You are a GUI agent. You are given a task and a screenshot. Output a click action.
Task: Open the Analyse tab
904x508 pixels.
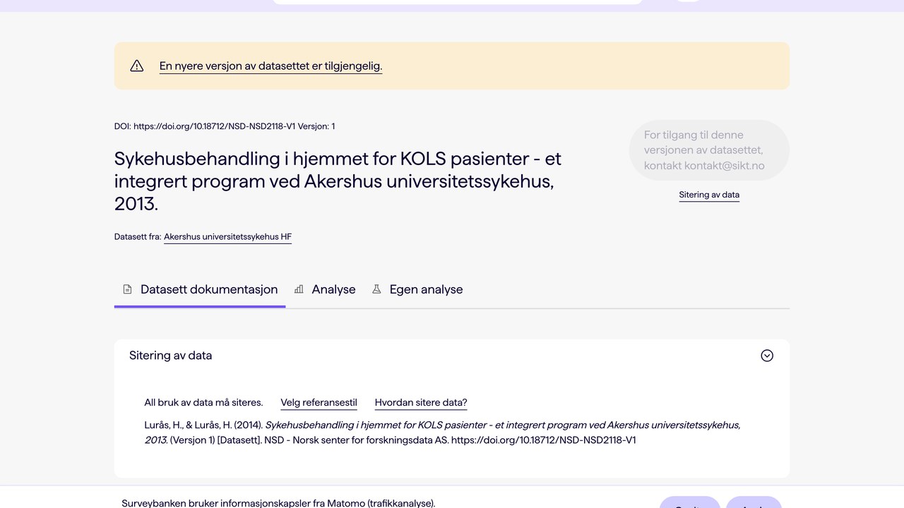[325, 289]
